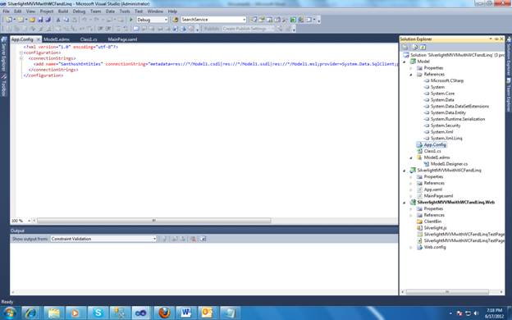
Task: Click the Find in Files icon beside SearchService
Action: pyautogui.click(x=176, y=20)
